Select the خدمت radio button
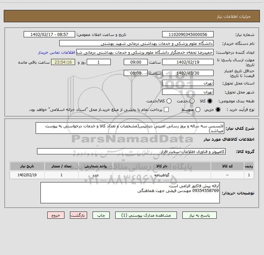Screen dimensions: 264x255 click(192, 101)
